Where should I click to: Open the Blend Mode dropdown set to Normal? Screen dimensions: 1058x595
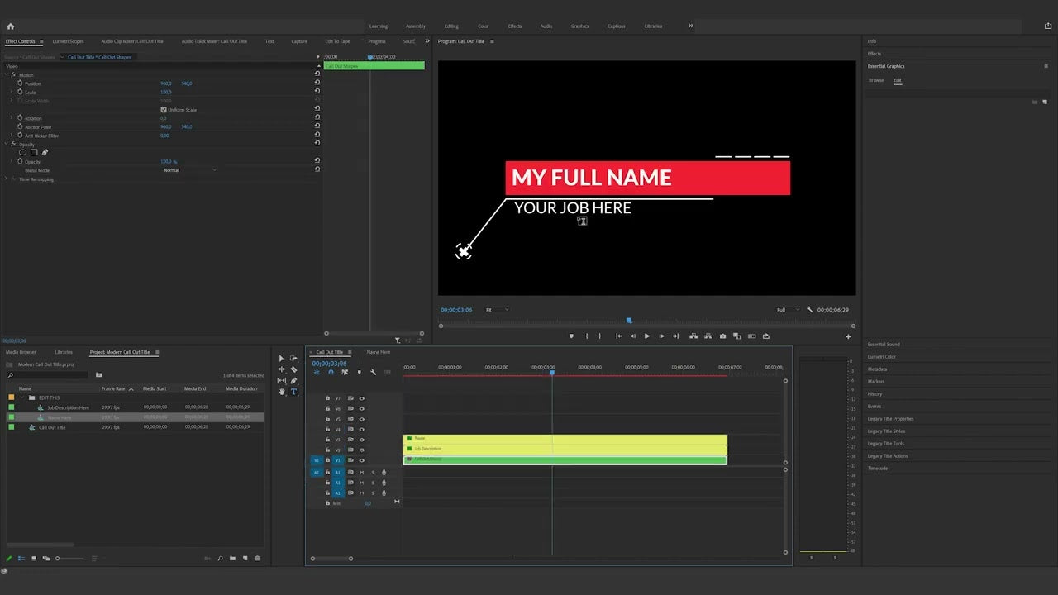tap(190, 169)
